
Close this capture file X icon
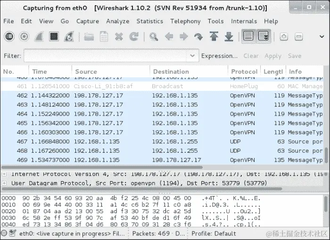119,37
